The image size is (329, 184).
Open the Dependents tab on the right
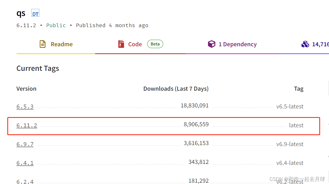point(320,44)
